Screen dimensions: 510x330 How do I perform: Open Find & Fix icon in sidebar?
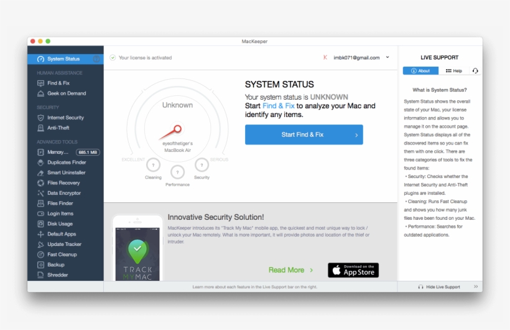coord(40,83)
